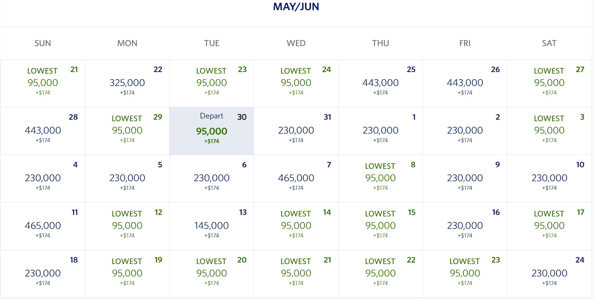Select May 21 lowest fare 95,000
Viewport: 594px width, 299px height.
[x=43, y=83]
